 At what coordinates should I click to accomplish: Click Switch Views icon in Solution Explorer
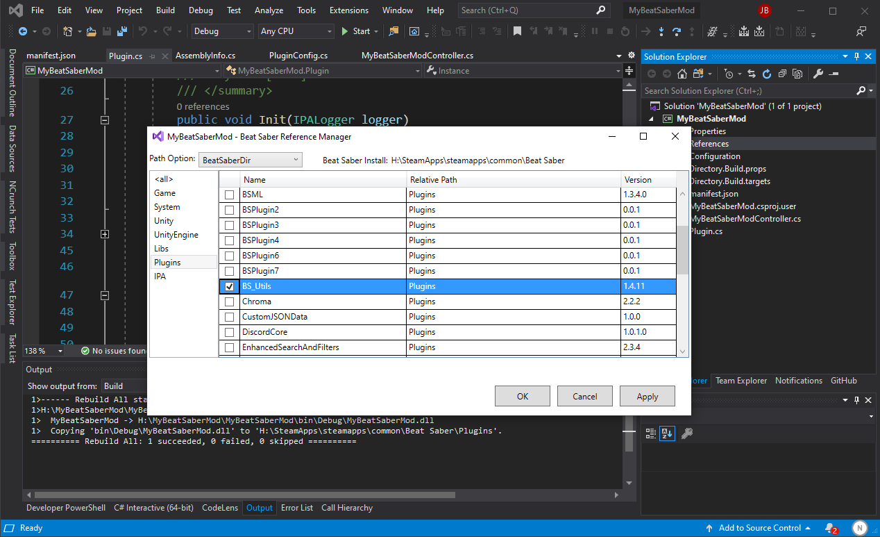(697, 74)
